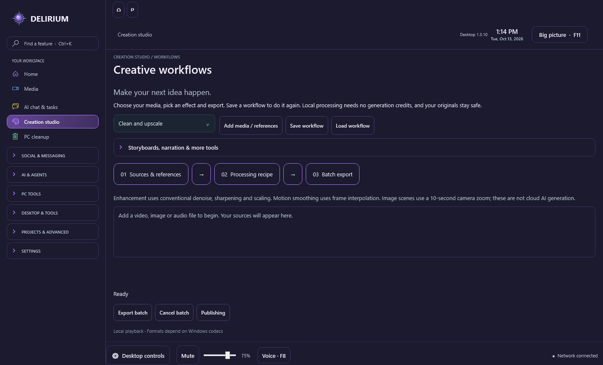Expand the Projects & Advanced group

tap(53, 232)
